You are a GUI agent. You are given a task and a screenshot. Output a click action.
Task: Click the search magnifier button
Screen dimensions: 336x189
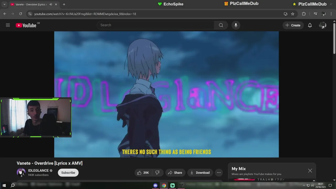pos(221,25)
